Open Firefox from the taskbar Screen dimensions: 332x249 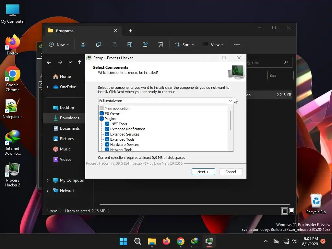(166, 241)
